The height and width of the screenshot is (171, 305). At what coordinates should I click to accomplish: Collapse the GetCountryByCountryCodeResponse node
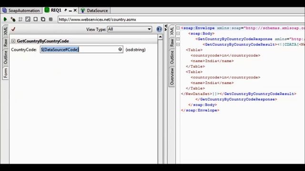point(178,39)
